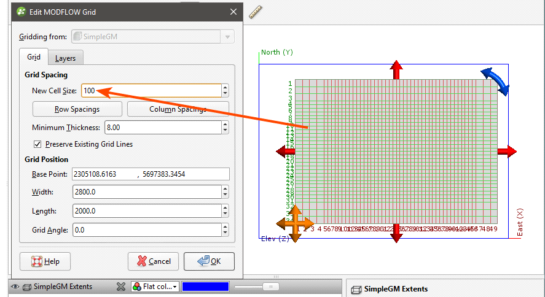The width and height of the screenshot is (545, 297).
Task: Remove SimpleGM Extents with the X icon
Action: click(121, 287)
